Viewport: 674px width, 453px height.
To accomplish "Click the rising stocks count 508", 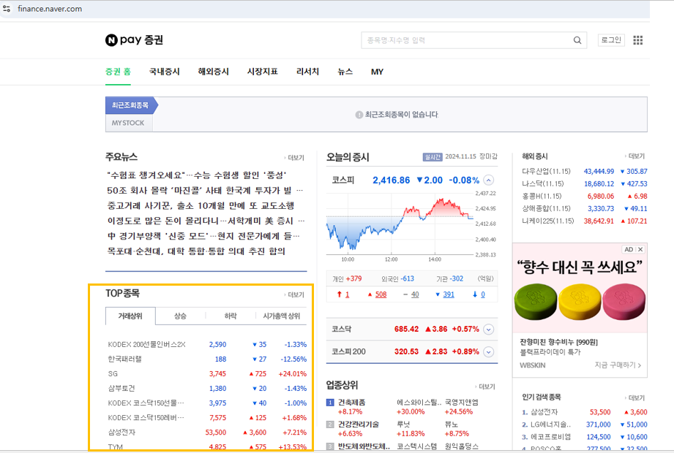I will click(x=381, y=294).
